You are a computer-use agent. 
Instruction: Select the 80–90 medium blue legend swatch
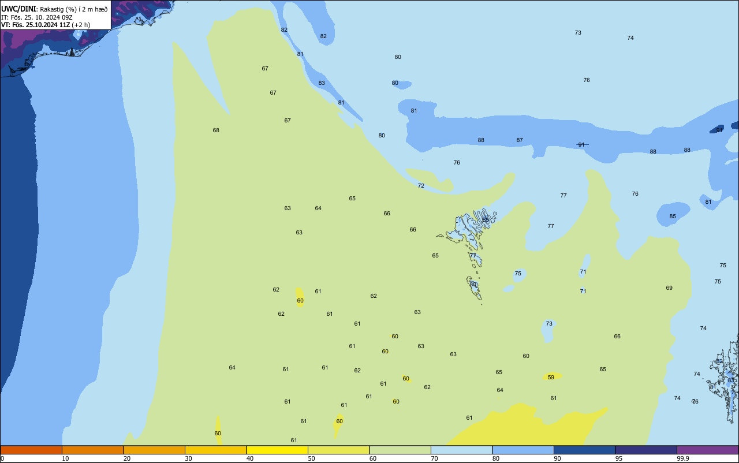click(x=523, y=450)
